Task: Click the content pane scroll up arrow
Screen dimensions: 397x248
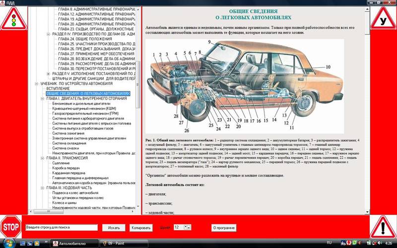Action: [x=367, y=9]
